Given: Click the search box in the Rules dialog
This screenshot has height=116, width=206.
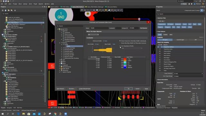Looking at the screenshot, I should pyautogui.click(x=70, y=26).
